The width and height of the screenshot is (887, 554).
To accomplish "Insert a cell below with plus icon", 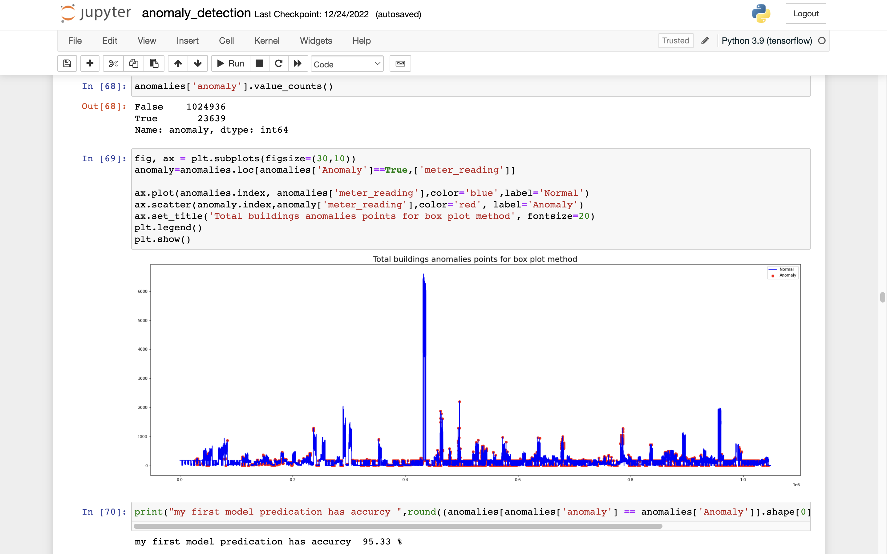I will pos(90,63).
